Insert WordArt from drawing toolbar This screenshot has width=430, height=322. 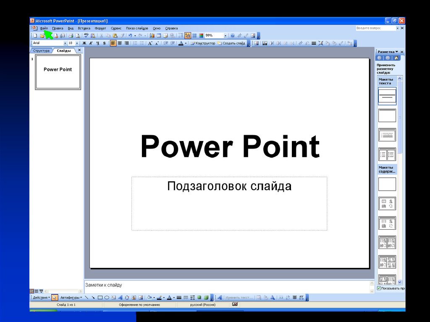(121, 298)
